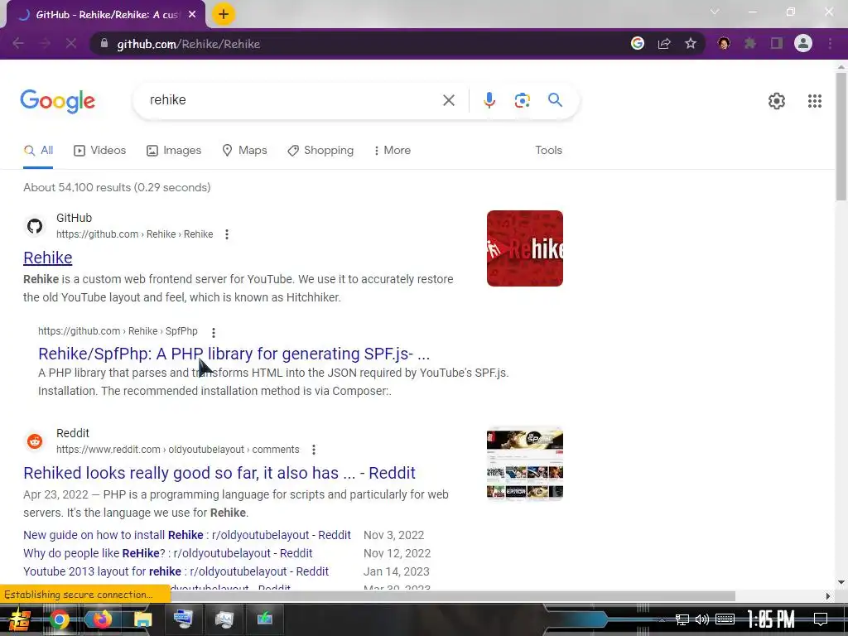Open New guide on how to install Rehike

point(187,535)
